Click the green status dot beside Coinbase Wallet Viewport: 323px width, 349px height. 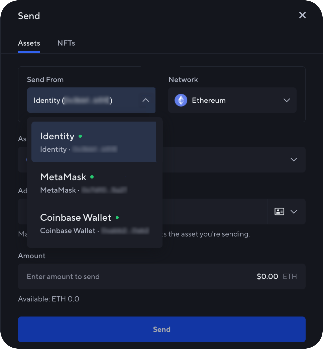coord(117,217)
